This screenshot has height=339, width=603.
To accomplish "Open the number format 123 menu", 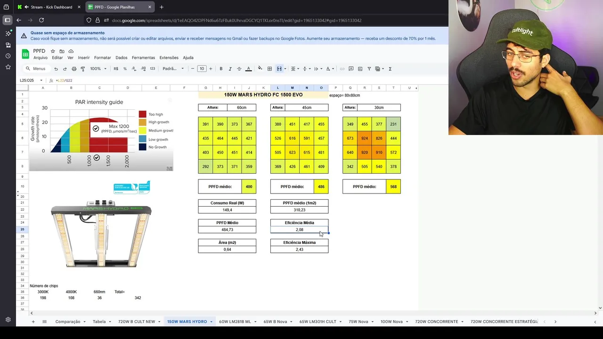I will click(x=152, y=69).
